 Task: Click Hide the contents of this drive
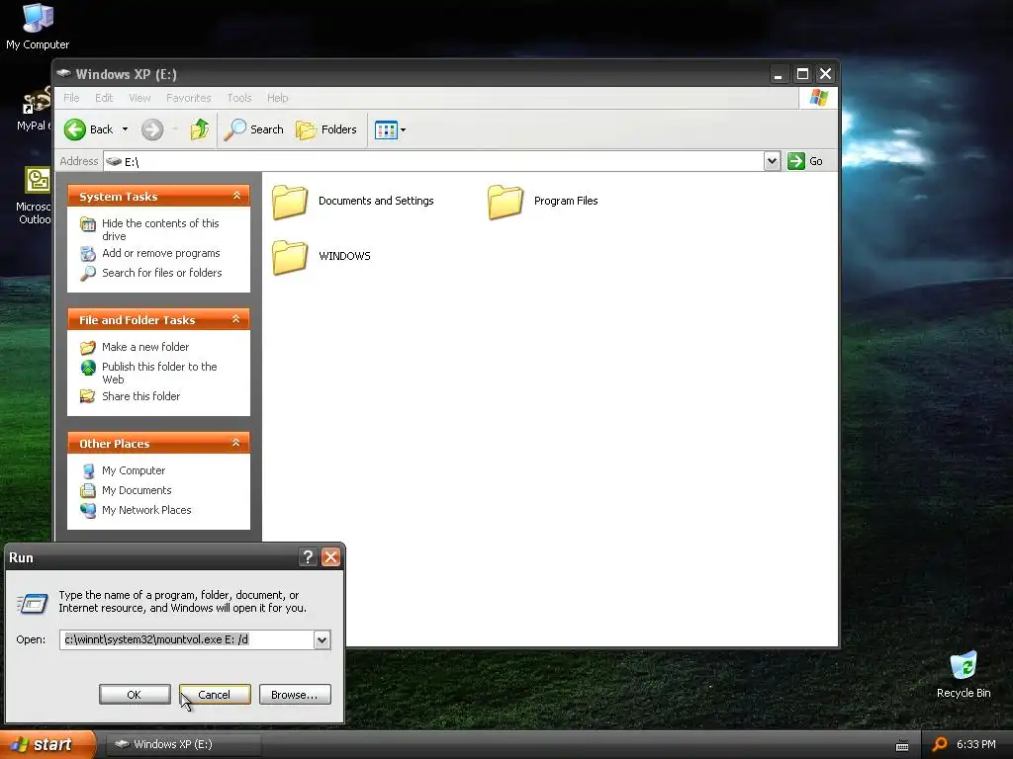[160, 229]
